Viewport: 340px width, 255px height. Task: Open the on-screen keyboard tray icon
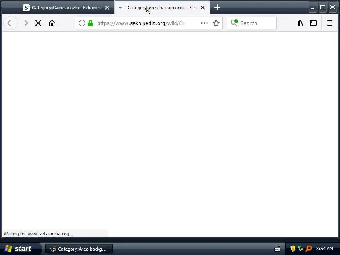coord(277,249)
